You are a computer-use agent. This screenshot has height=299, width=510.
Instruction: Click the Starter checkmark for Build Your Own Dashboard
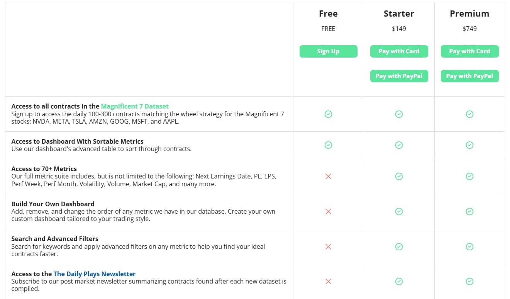[399, 211]
